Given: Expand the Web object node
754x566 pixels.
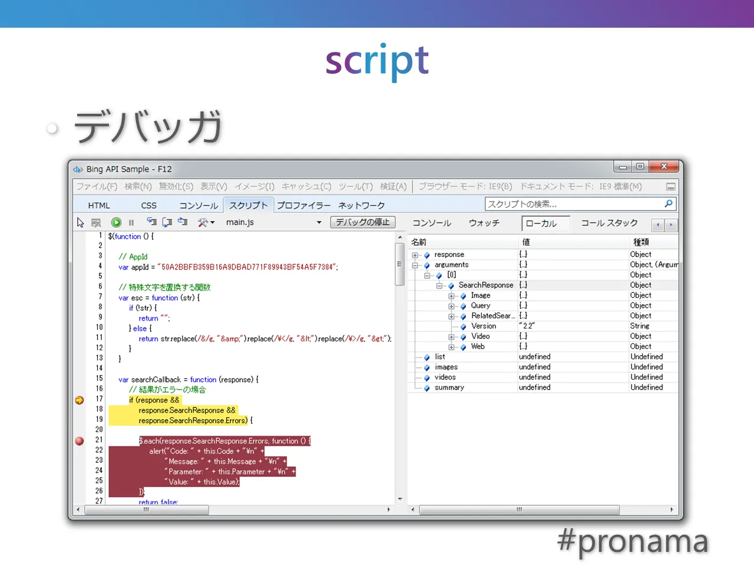Looking at the screenshot, I should 452,347.
